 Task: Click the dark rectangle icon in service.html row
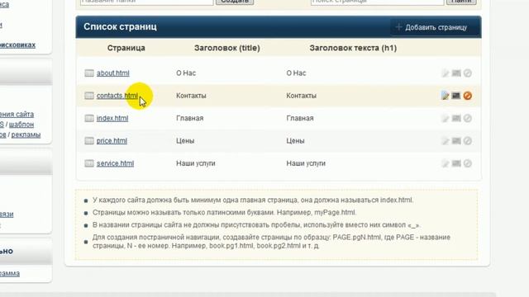[456, 163]
